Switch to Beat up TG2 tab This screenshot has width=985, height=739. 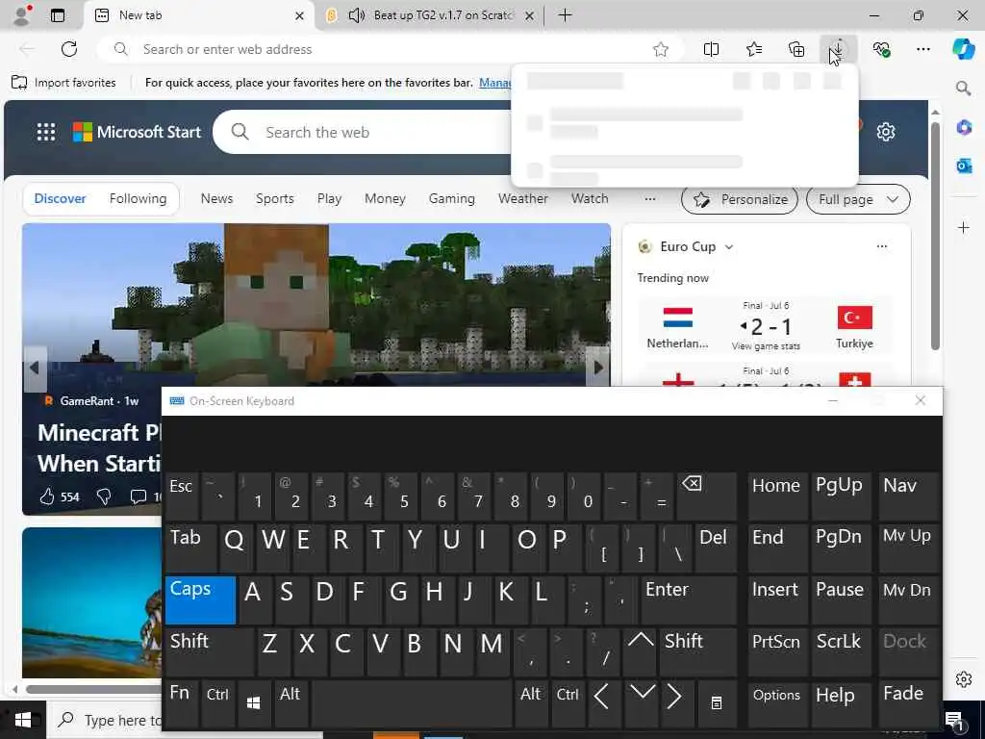point(432,15)
